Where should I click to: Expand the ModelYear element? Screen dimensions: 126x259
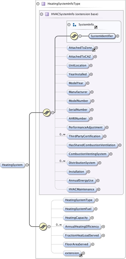[x=88, y=83]
